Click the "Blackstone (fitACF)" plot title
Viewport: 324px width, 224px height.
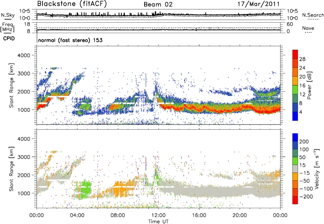point(72,4)
